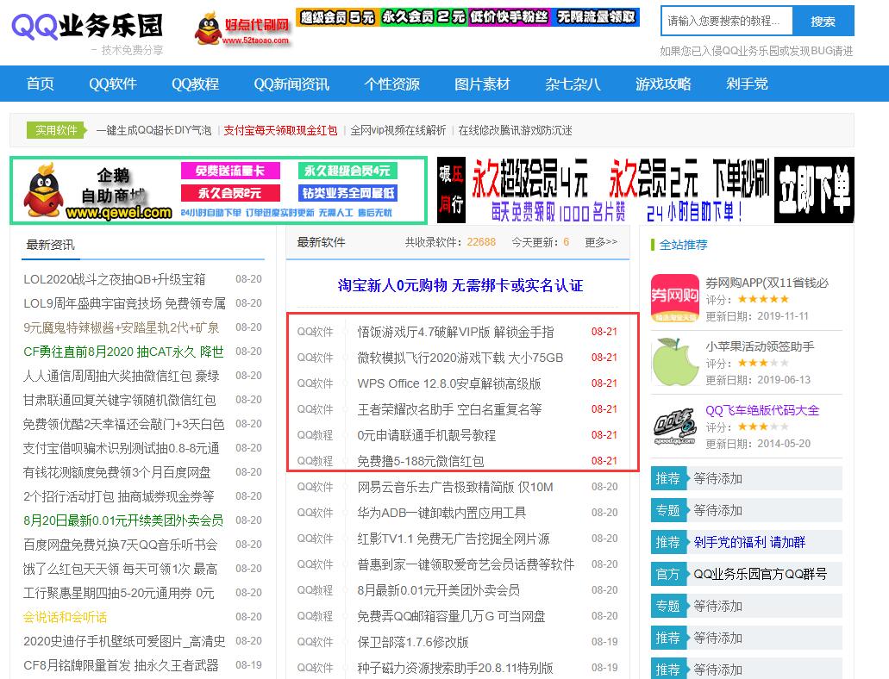Open 剁手党的福利 请加群 link
889x679 pixels.
pos(749,542)
